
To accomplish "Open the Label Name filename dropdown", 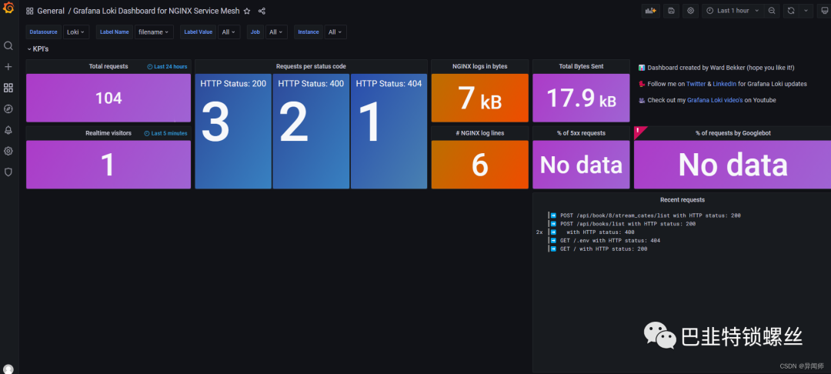I will coord(154,32).
